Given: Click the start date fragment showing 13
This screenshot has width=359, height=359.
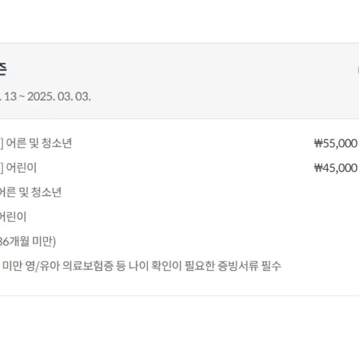Looking at the screenshot, I should 10,96.
